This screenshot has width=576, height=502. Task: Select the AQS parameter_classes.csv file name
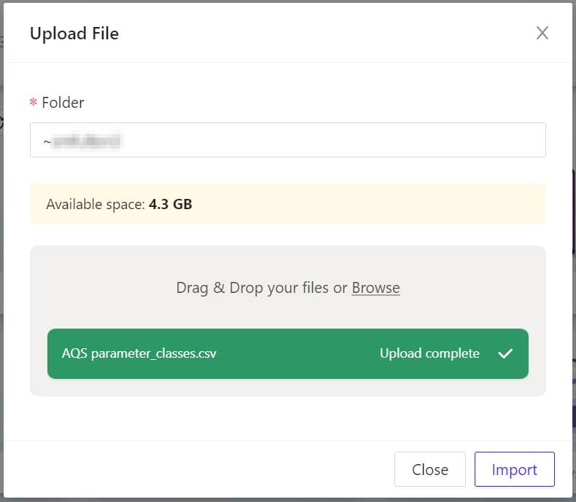tap(139, 353)
